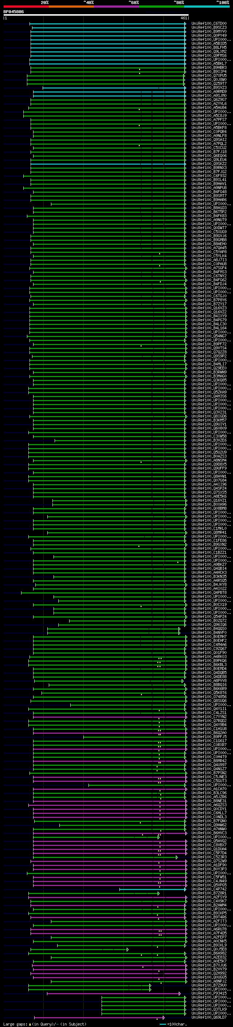233x1027 pixels.
Task: Click the UniRef100_Q29EE0 label
Action: pos(209,368)
